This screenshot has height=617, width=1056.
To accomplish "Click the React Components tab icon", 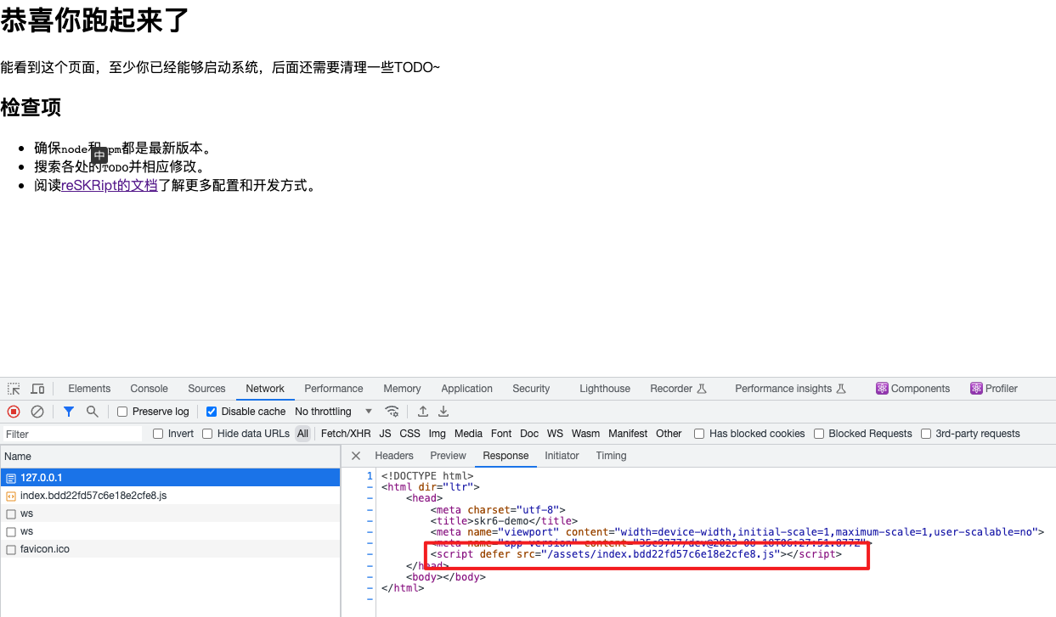I will pos(882,389).
